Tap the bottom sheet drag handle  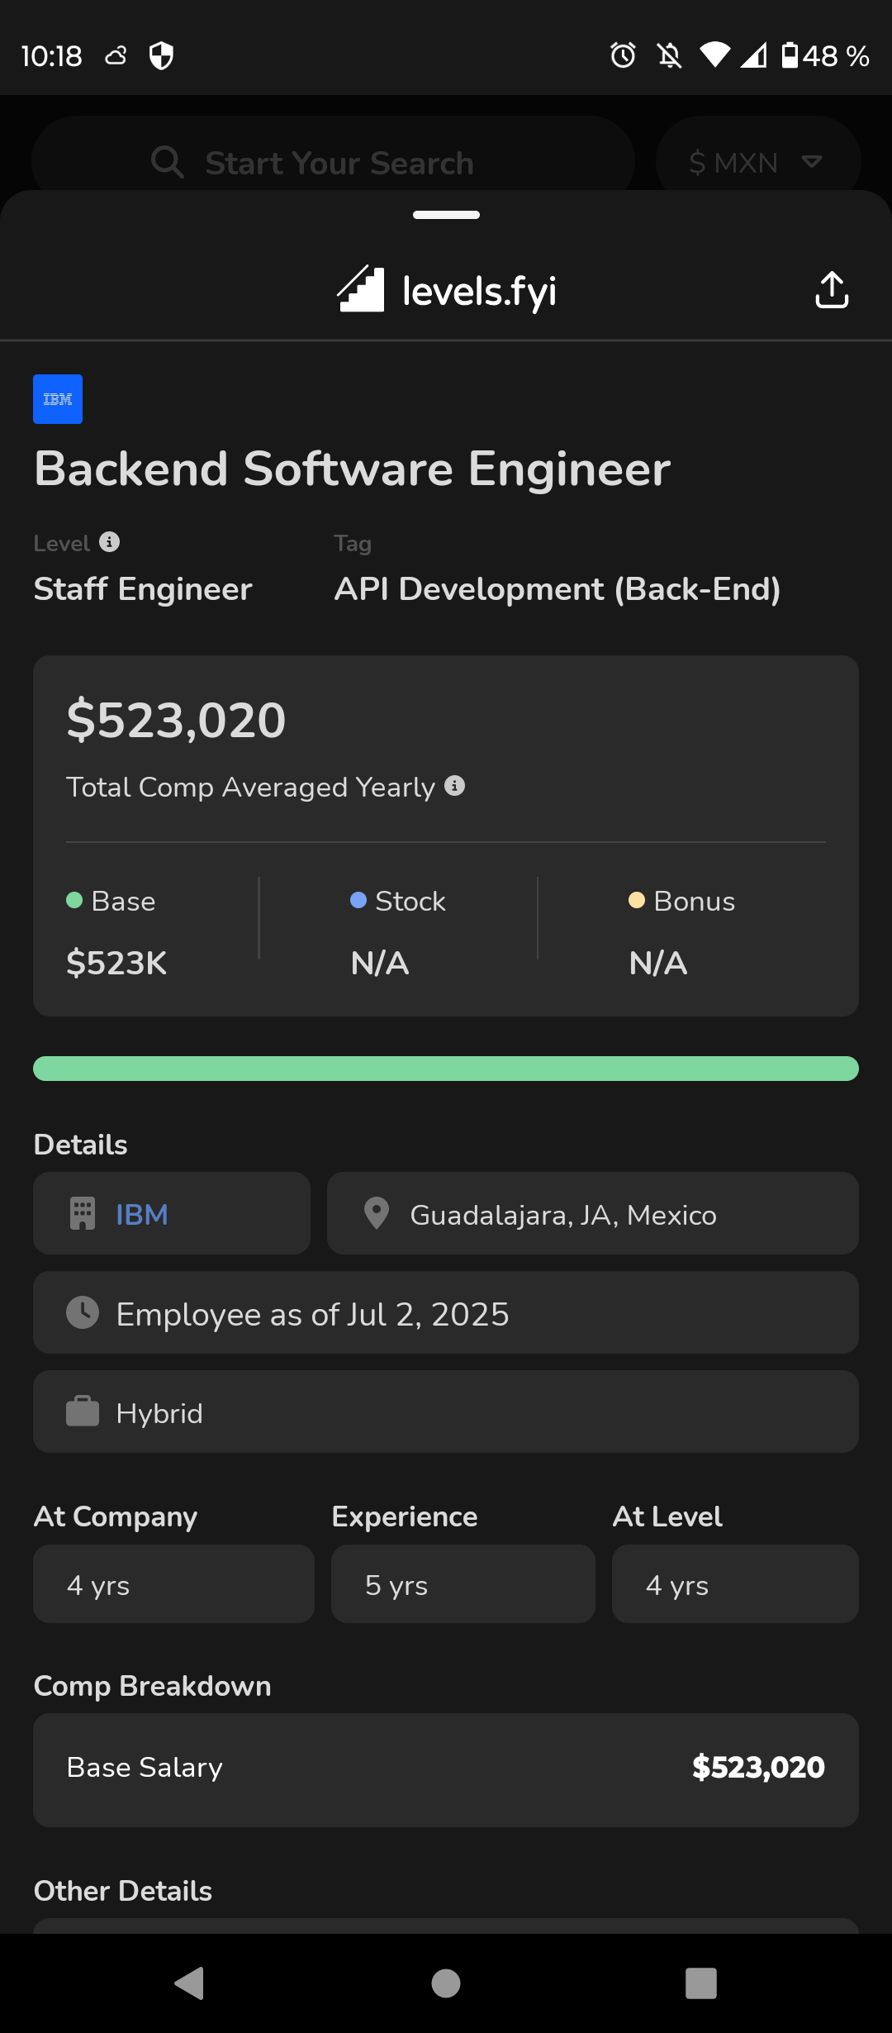(446, 215)
